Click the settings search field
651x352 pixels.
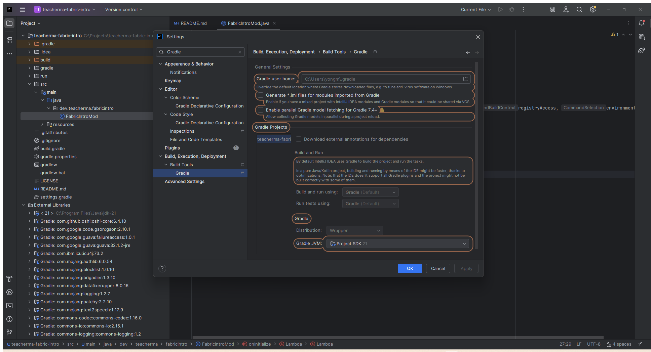200,52
